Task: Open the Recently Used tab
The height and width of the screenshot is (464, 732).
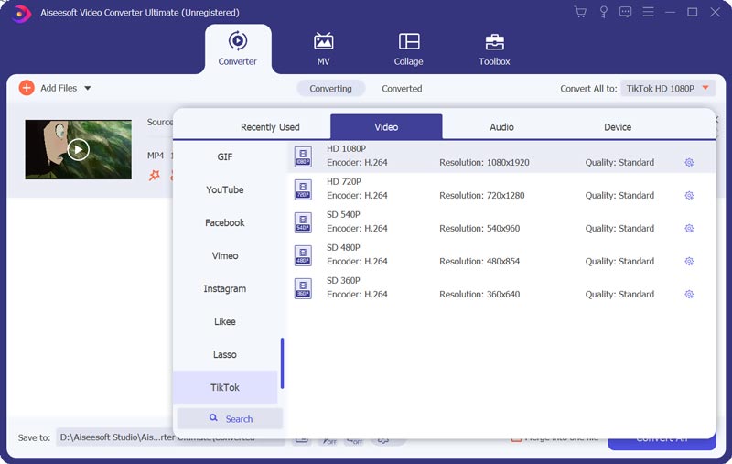Action: (270, 127)
